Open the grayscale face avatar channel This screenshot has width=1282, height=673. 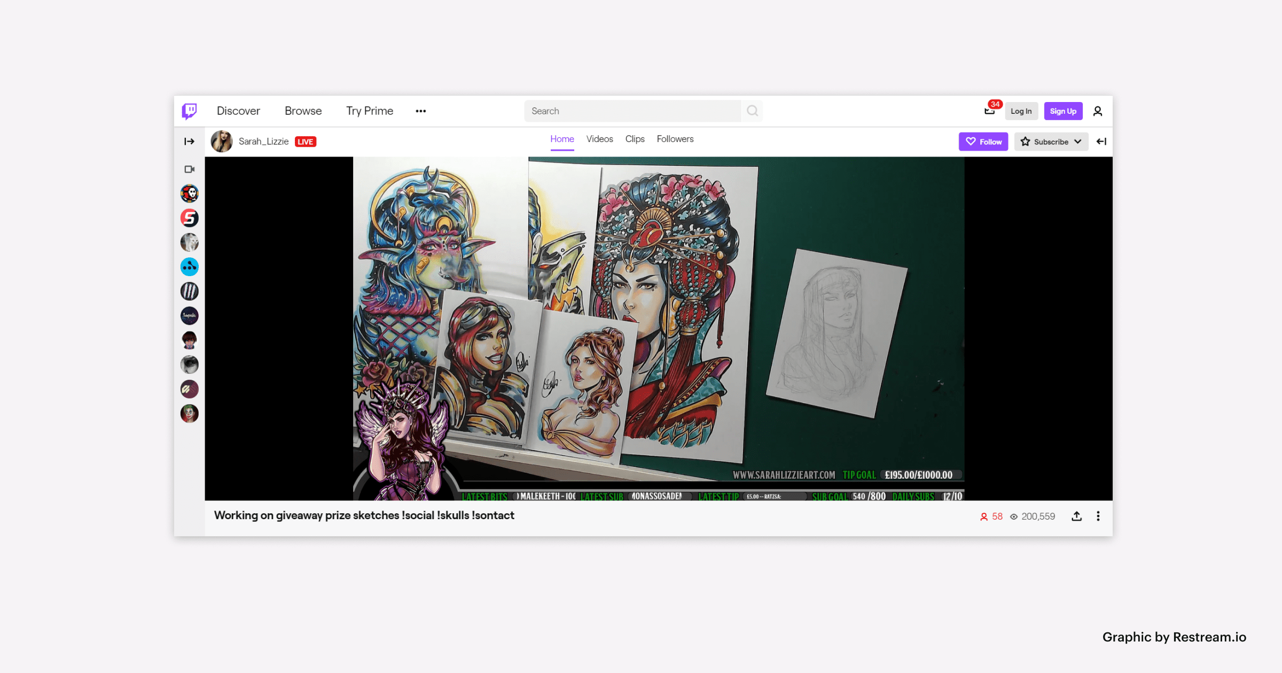pos(189,365)
